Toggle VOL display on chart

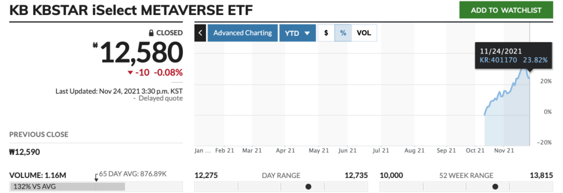364,33
